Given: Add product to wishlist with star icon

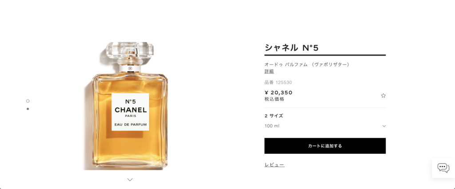Looking at the screenshot, I should [x=383, y=96].
